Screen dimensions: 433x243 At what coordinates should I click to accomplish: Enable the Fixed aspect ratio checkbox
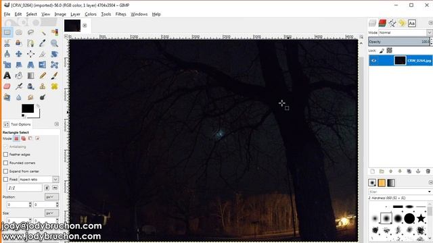coord(5,180)
